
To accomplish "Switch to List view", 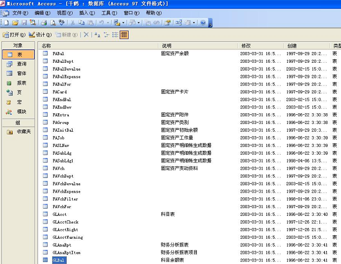I will (115, 35).
